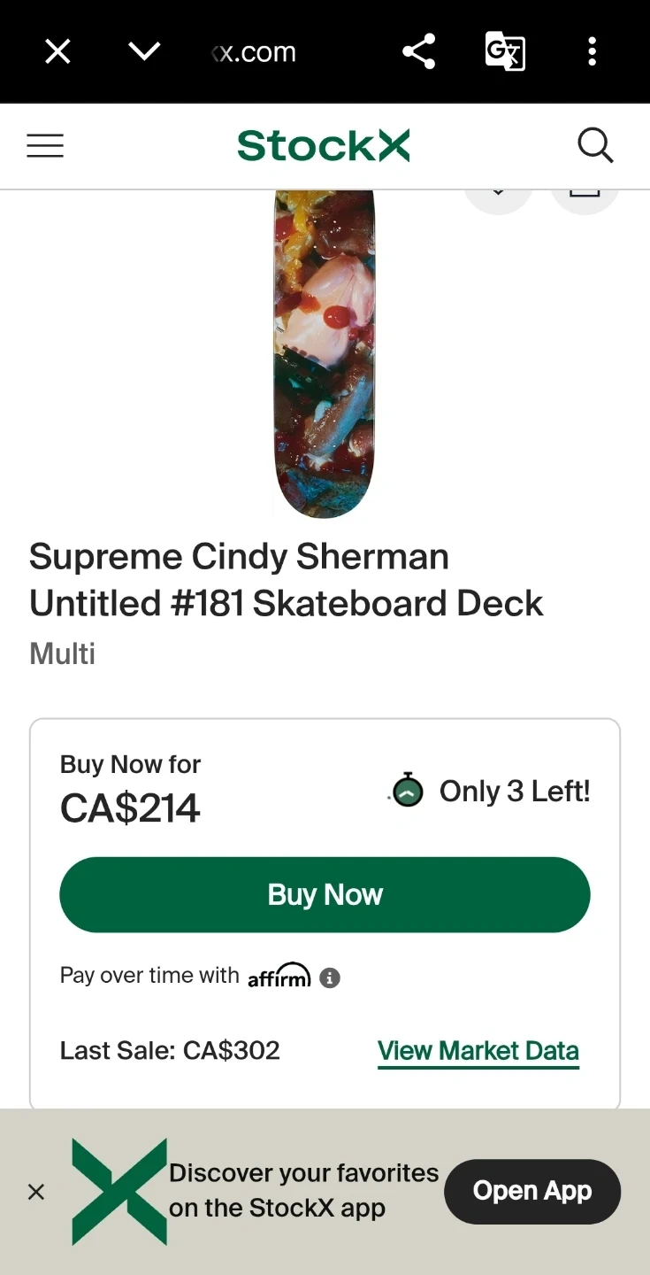Tap the partially hidden round button beside chevron

tap(585, 198)
